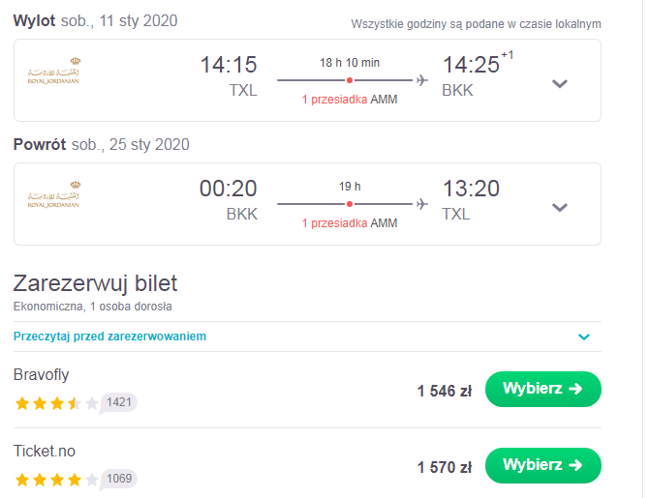
Task: Expand 'Przeczytaj przed zarezerwowaniem' chevron
Action: point(583,337)
